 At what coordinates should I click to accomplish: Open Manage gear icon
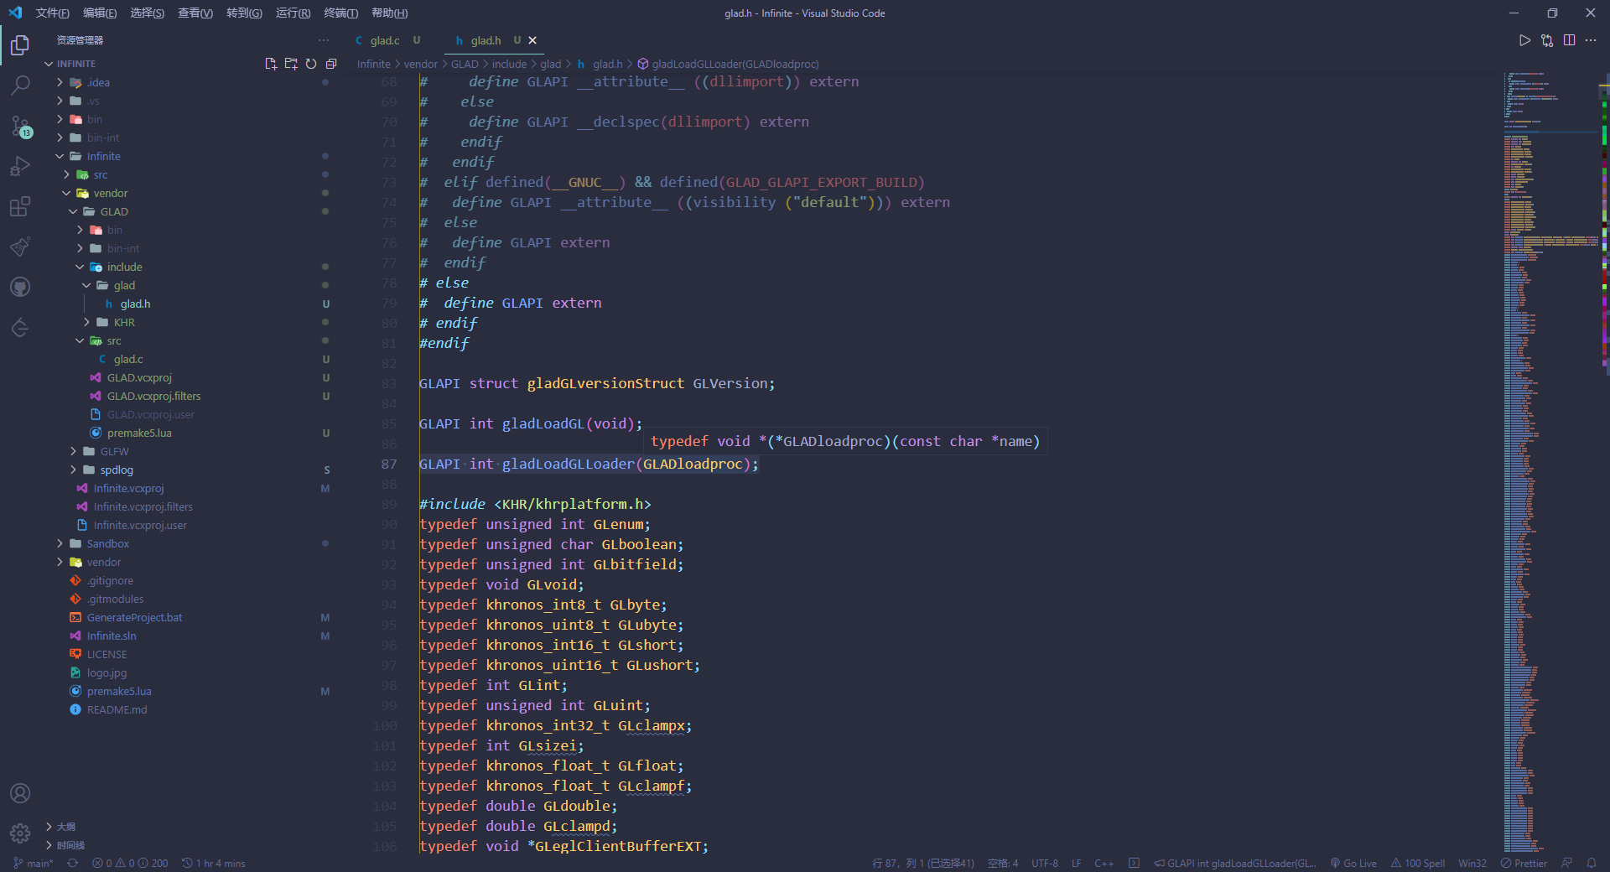pyautogui.click(x=20, y=833)
